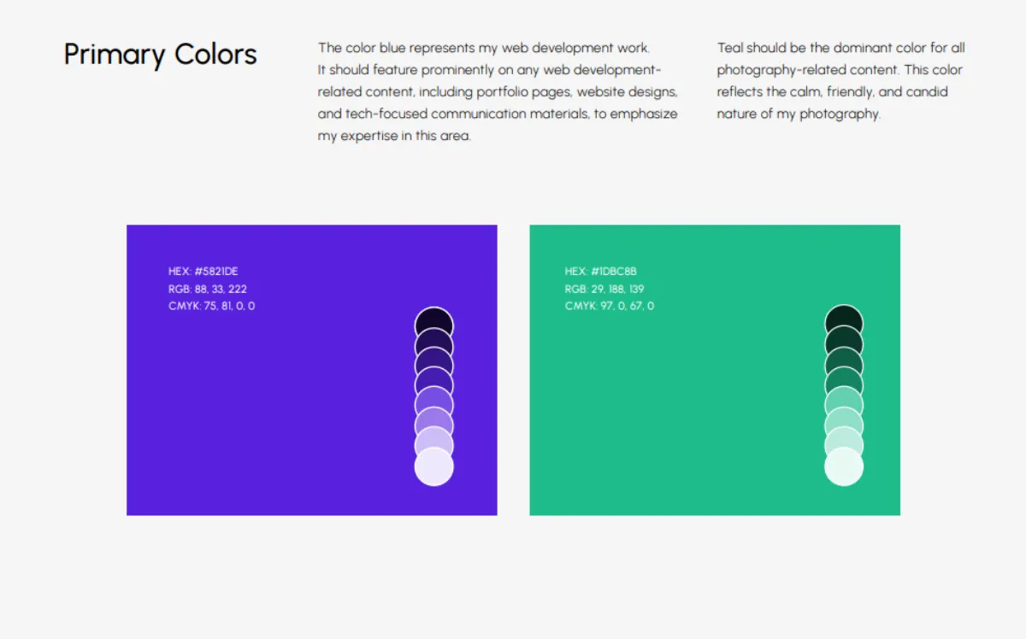The image size is (1026, 639).
Task: Click the teal photography description paragraph
Action: tap(840, 80)
